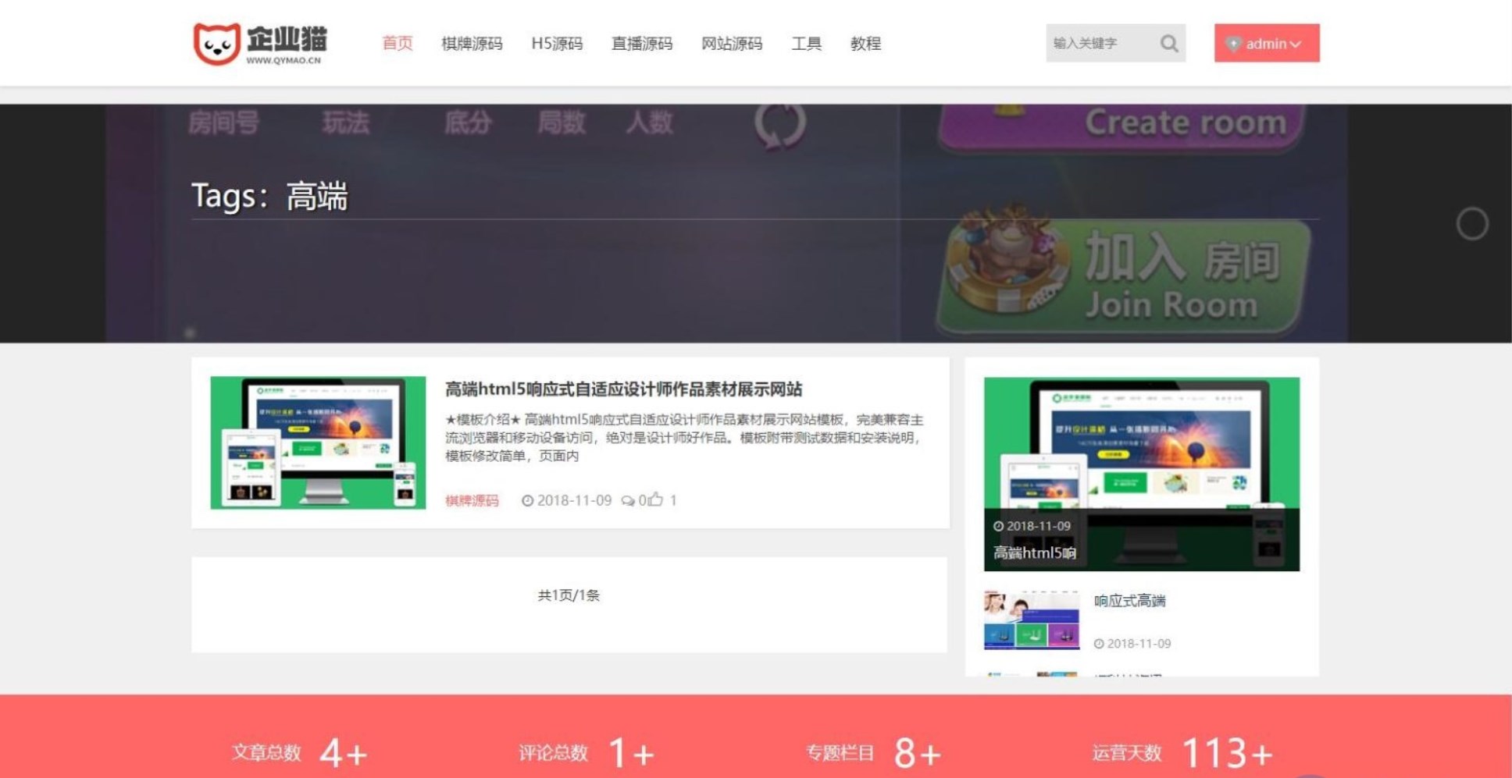Click the Tags: 高端 heading

[269, 195]
